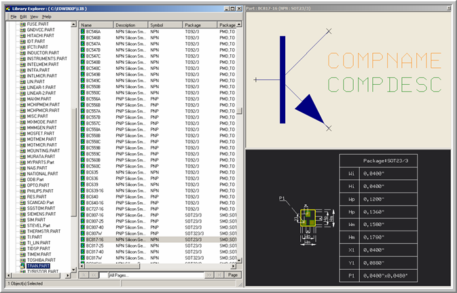
Task: Click the previous pages << button
Action: 94,275
